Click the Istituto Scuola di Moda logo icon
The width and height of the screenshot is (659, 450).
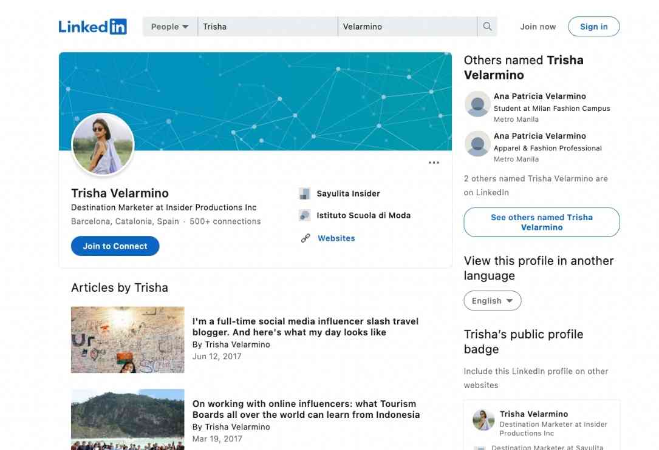tap(304, 215)
